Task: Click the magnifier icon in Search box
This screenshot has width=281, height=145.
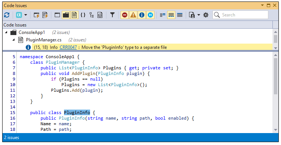Action: click(217, 15)
